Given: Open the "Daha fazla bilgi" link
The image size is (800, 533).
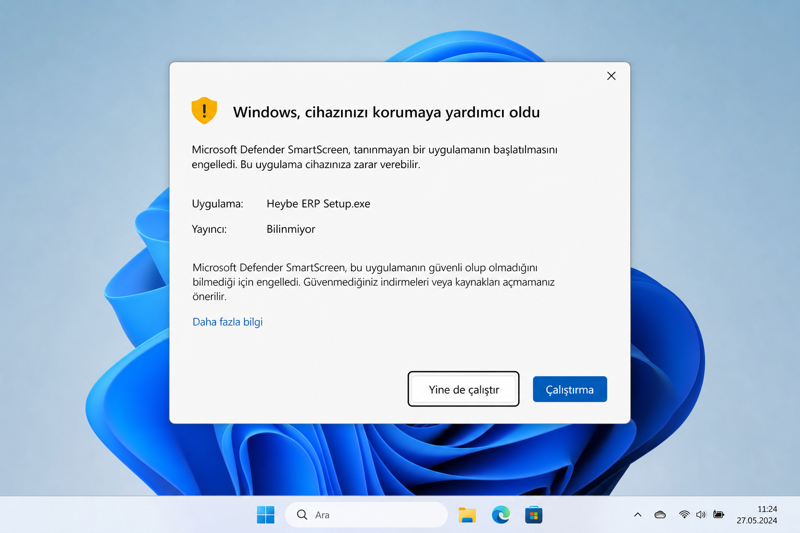Looking at the screenshot, I should point(228,322).
